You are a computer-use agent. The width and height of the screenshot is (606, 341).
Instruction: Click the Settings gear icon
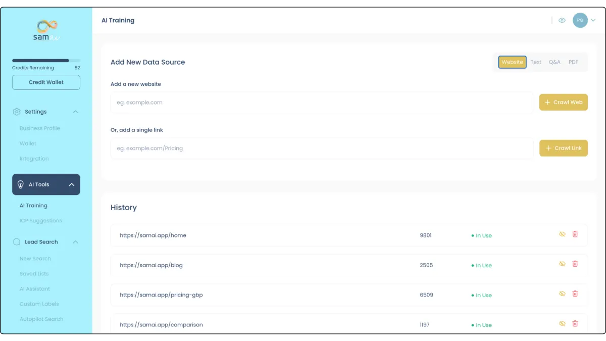(17, 112)
